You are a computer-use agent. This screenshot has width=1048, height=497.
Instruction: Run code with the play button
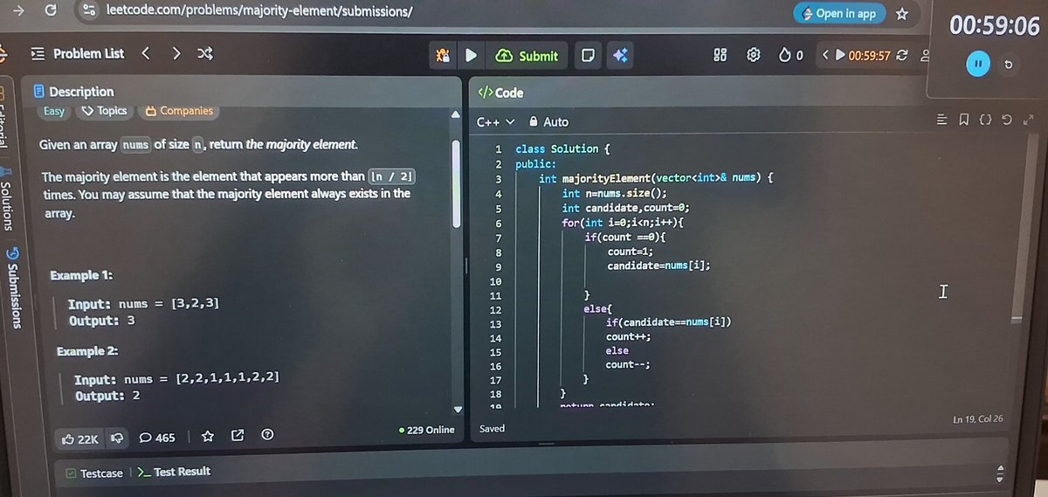click(x=471, y=56)
